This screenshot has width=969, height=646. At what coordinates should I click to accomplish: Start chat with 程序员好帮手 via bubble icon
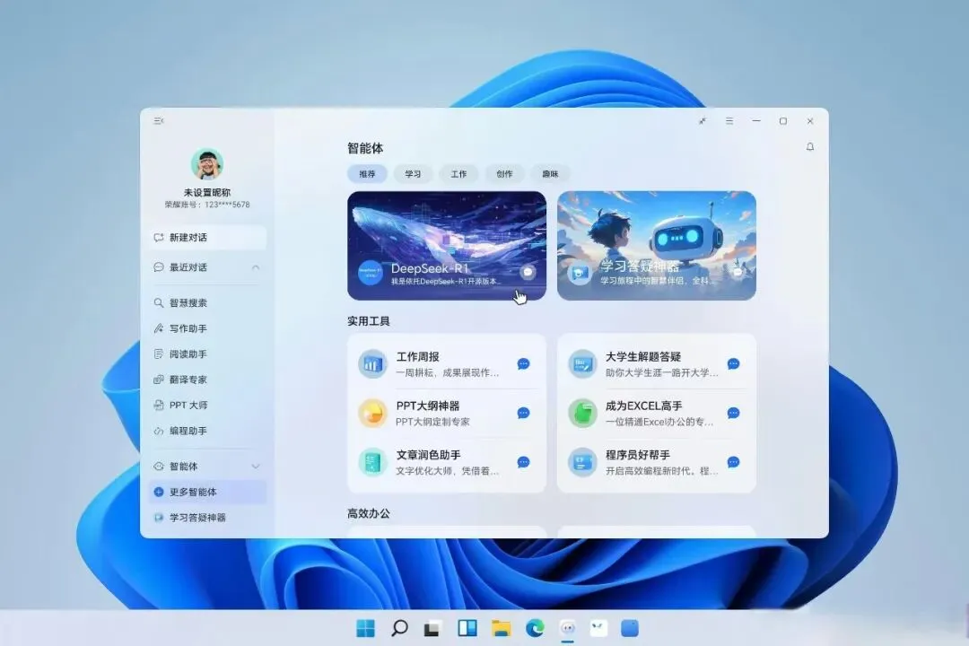click(734, 462)
